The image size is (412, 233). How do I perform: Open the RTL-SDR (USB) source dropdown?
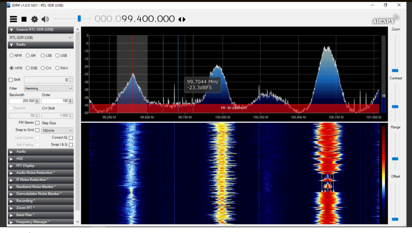pyautogui.click(x=41, y=38)
